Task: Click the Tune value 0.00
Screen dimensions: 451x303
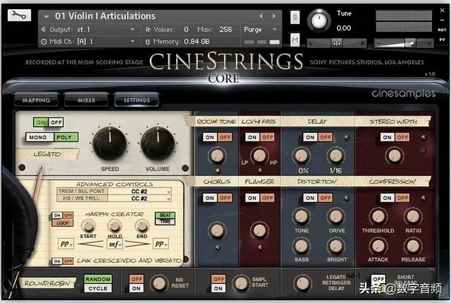Action: coord(344,28)
